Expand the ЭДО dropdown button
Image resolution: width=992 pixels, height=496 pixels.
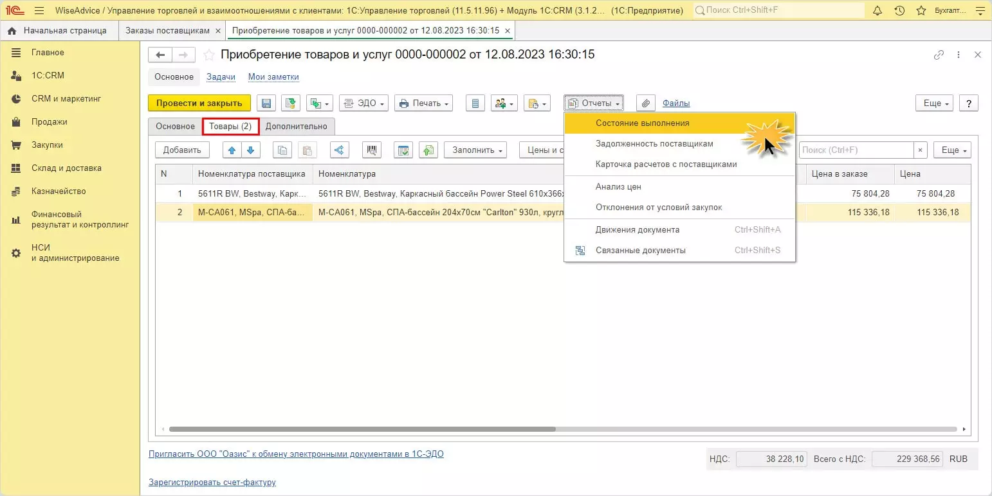tap(363, 103)
